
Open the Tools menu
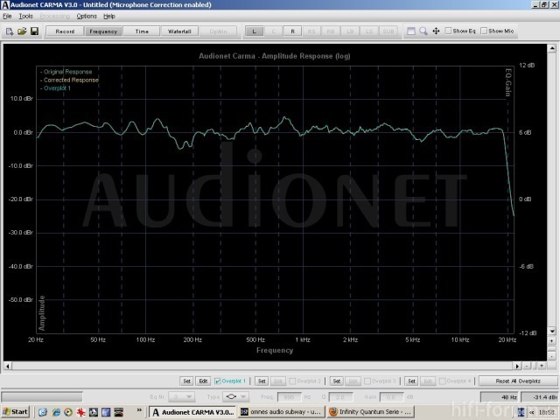pos(26,16)
